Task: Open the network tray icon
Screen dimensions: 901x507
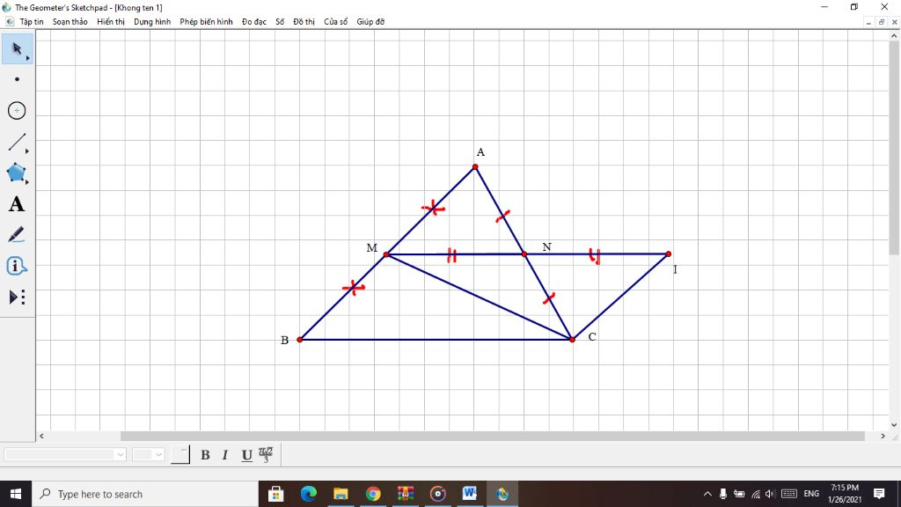Action: coord(755,494)
